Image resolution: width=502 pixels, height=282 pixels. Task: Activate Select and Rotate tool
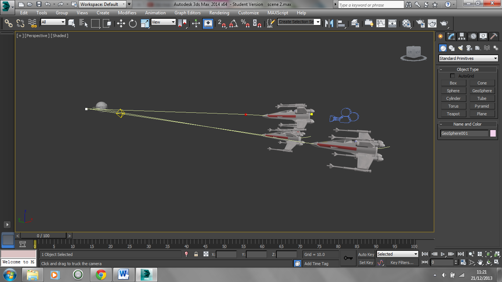[x=133, y=23]
